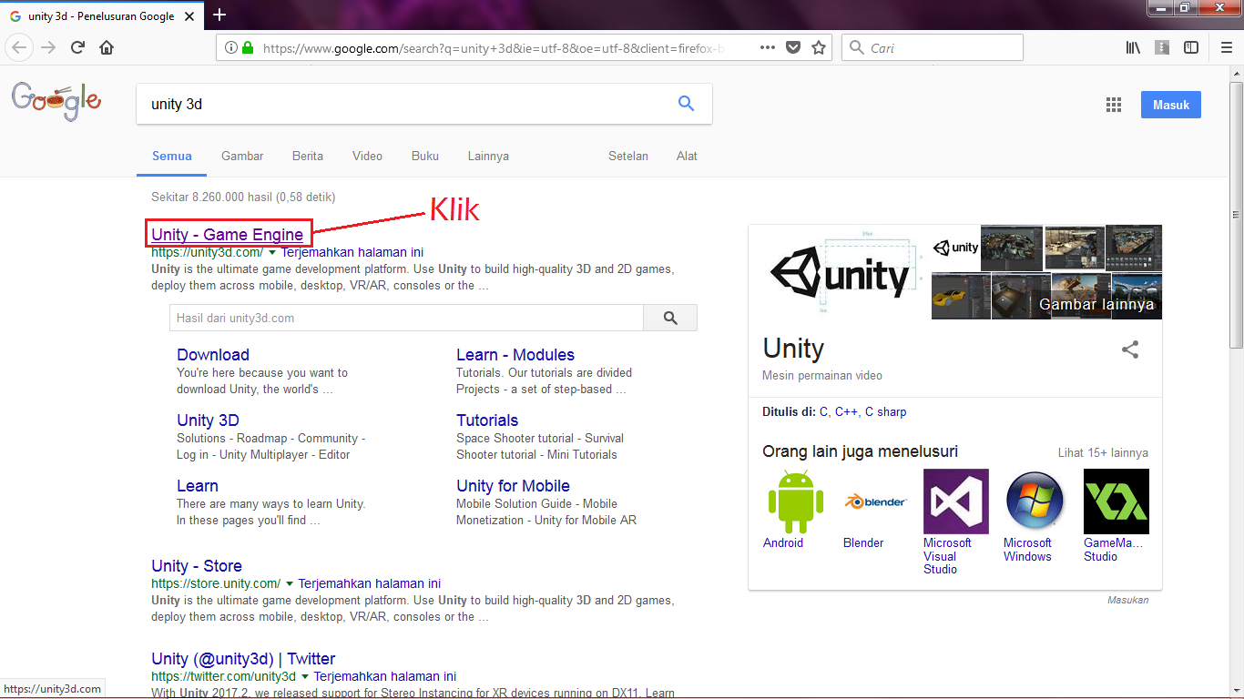Switch to the Berita results tab
The height and width of the screenshot is (699, 1244).
pyautogui.click(x=308, y=156)
